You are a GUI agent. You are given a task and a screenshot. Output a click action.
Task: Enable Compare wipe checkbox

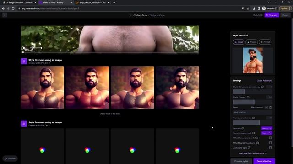271,148
